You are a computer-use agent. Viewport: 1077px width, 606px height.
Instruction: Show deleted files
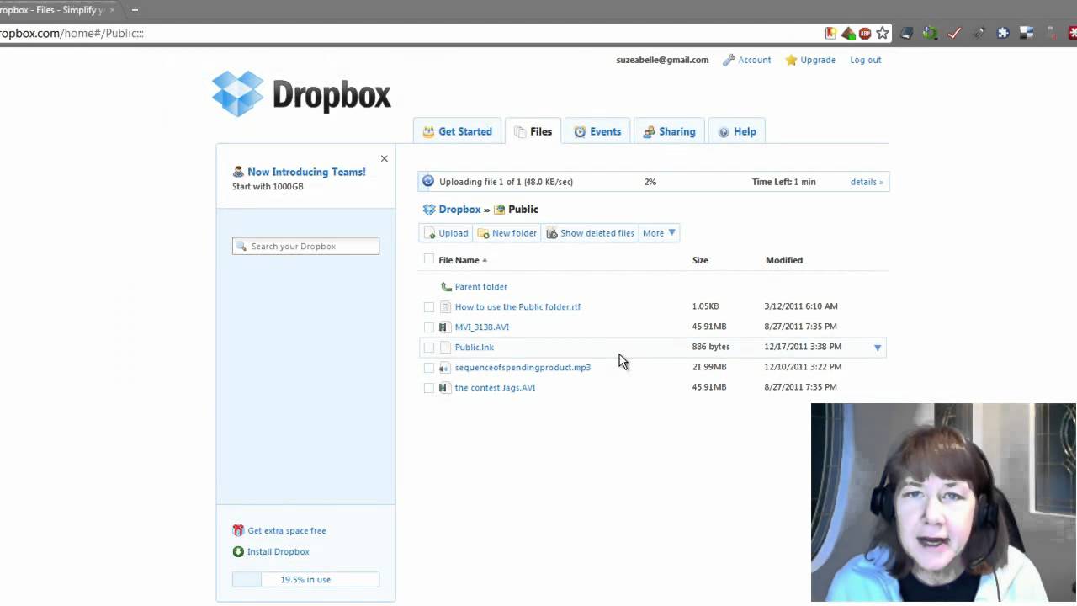tap(590, 233)
